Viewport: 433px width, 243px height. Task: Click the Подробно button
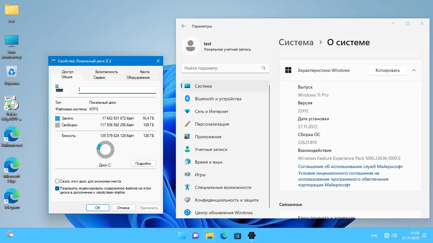(x=143, y=163)
